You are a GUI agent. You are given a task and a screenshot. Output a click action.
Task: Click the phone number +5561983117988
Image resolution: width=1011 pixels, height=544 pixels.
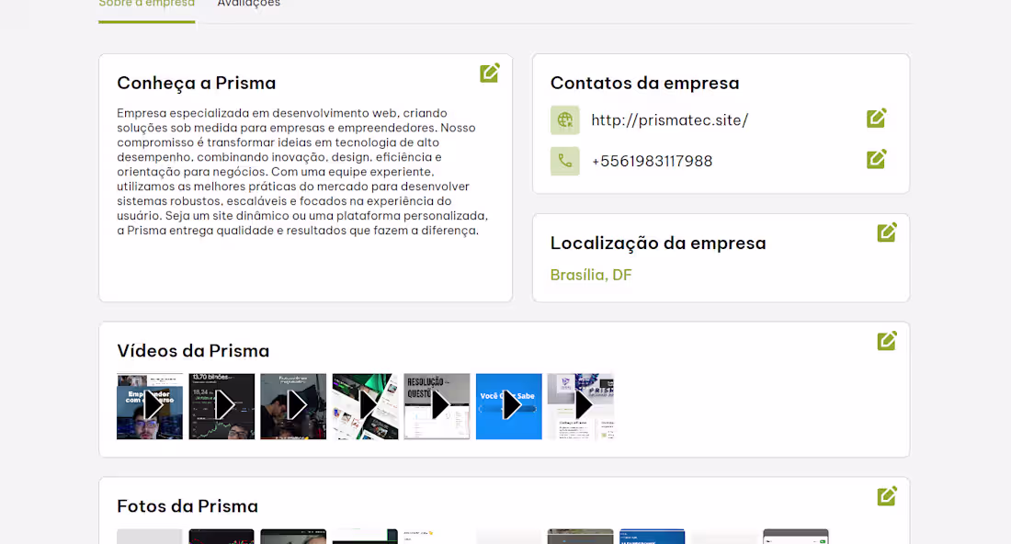click(652, 161)
